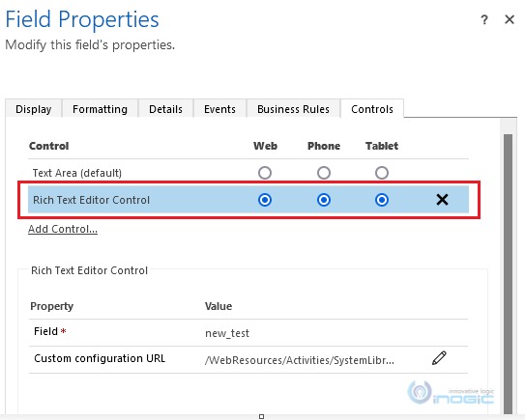
Task: Edit the Custom configuration URL value
Action: 439,358
